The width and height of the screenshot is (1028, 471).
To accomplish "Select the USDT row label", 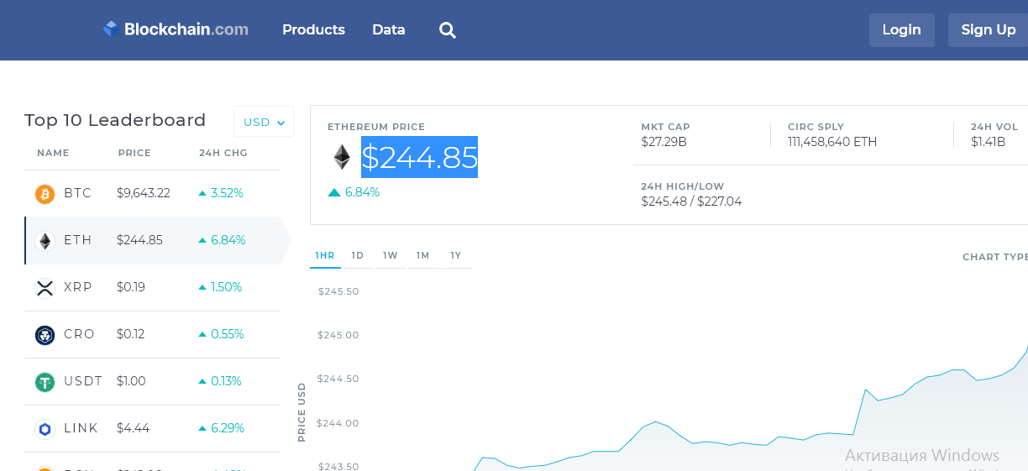I will point(83,381).
